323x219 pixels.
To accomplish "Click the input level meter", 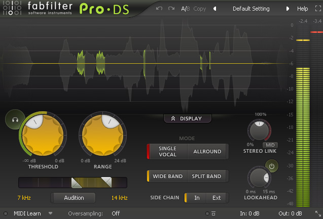I will (x=303, y=116).
